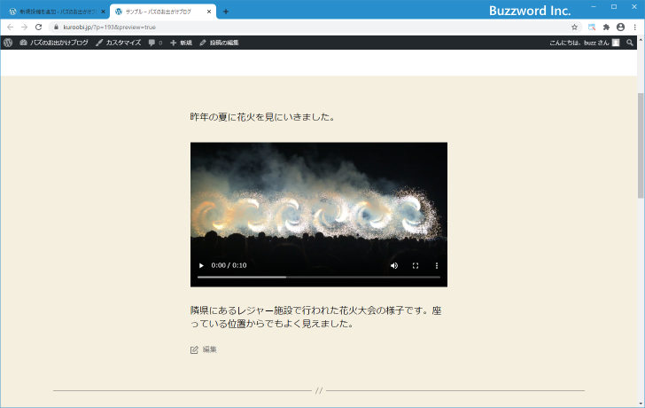Open the WordPress logo menu in admin bar
The width and height of the screenshot is (645, 408).
pos(8,43)
